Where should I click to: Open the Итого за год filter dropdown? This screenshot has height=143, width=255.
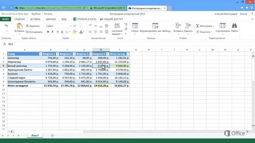point(128,54)
